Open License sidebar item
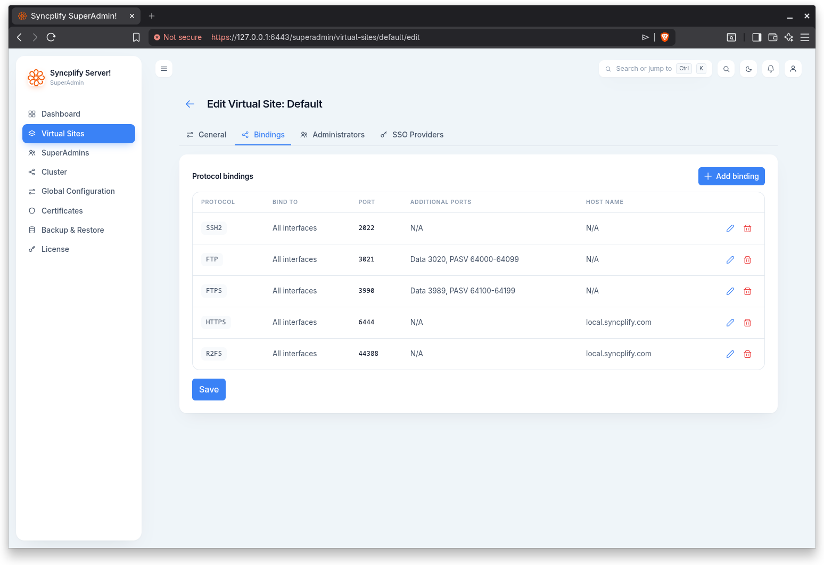This screenshot has width=824, height=565. click(x=79, y=249)
